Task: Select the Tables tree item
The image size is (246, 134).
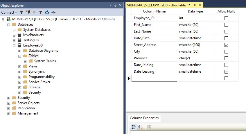Action: [x=33, y=56]
